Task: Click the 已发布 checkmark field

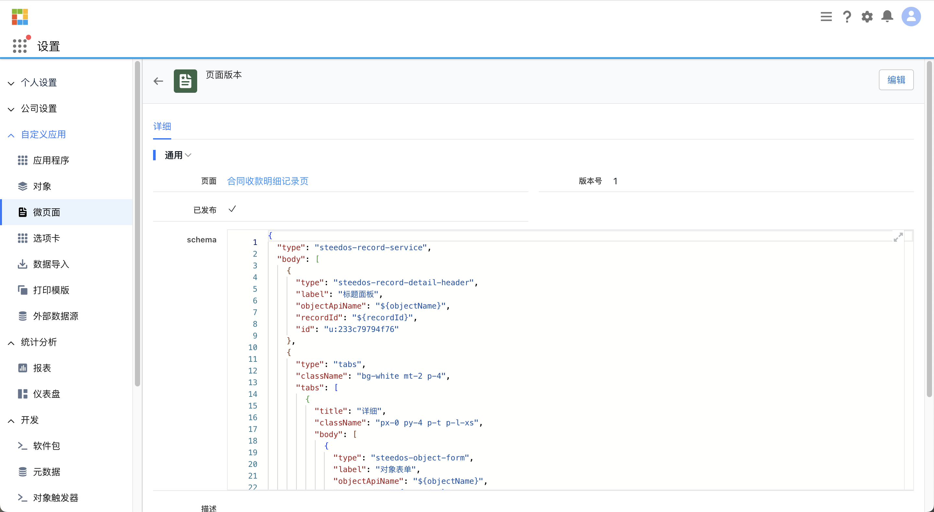Action: (232, 209)
